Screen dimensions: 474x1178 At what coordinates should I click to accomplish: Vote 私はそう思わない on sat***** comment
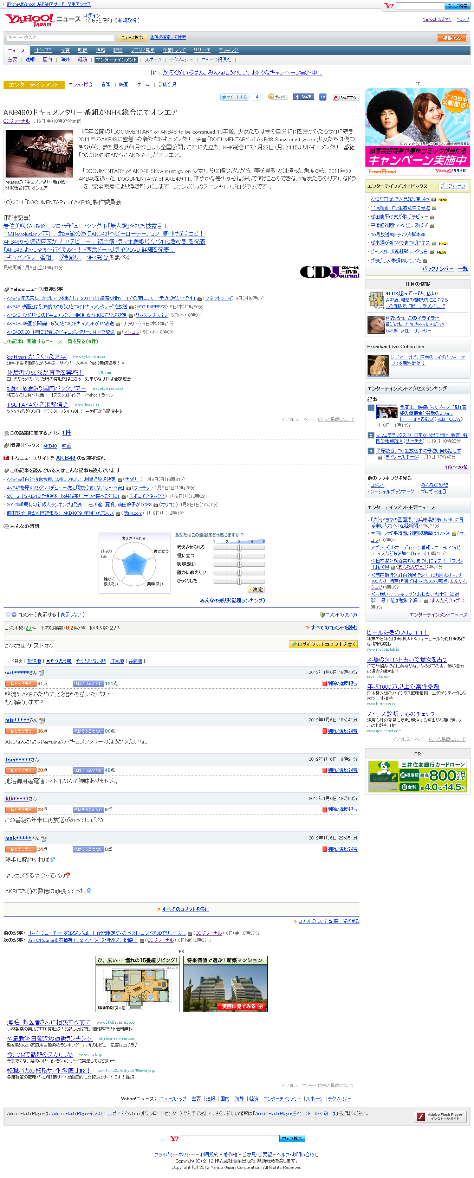[x=88, y=684]
